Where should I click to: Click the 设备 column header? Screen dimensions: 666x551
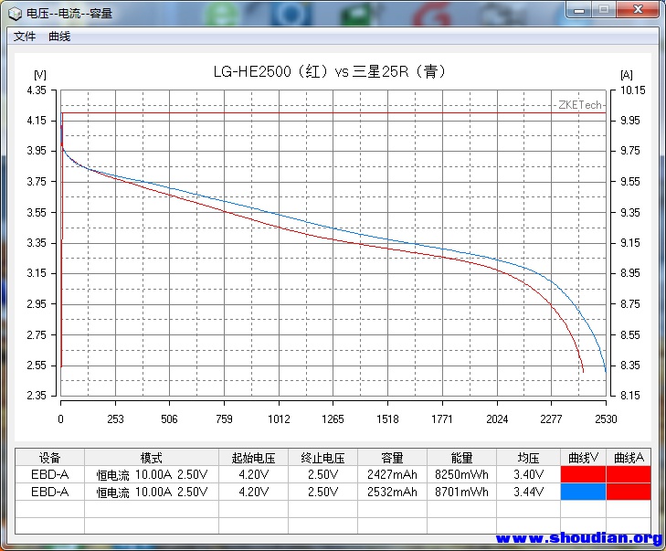pyautogui.click(x=49, y=458)
